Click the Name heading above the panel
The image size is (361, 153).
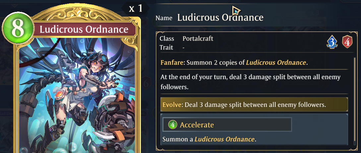(164, 18)
